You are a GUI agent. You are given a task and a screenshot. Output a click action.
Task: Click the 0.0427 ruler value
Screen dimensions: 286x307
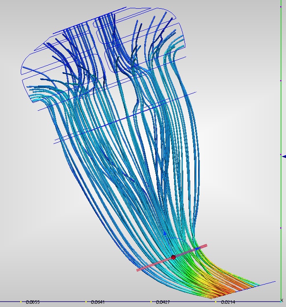(162, 302)
